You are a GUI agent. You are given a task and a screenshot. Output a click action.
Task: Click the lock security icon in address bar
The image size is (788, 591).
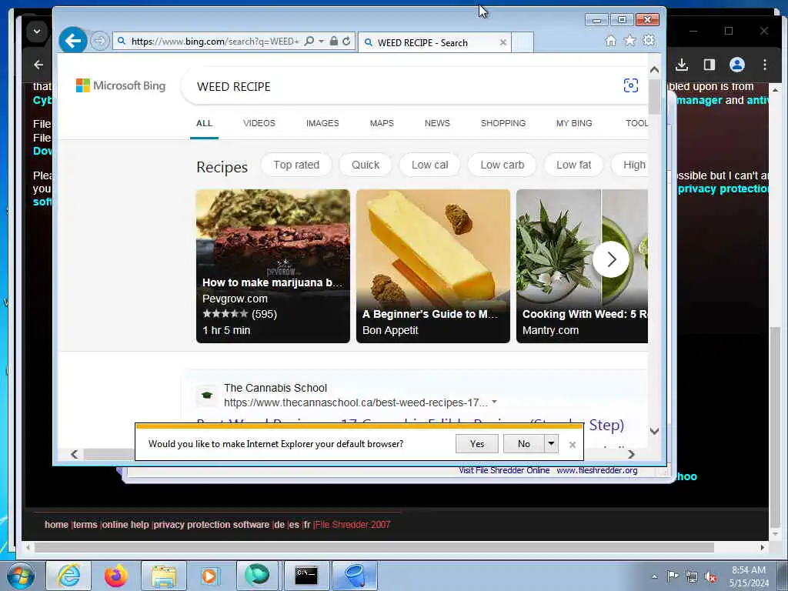tap(334, 42)
